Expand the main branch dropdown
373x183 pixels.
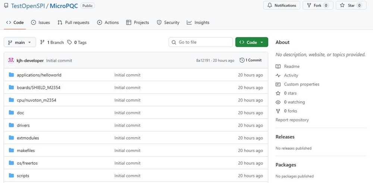click(20, 43)
